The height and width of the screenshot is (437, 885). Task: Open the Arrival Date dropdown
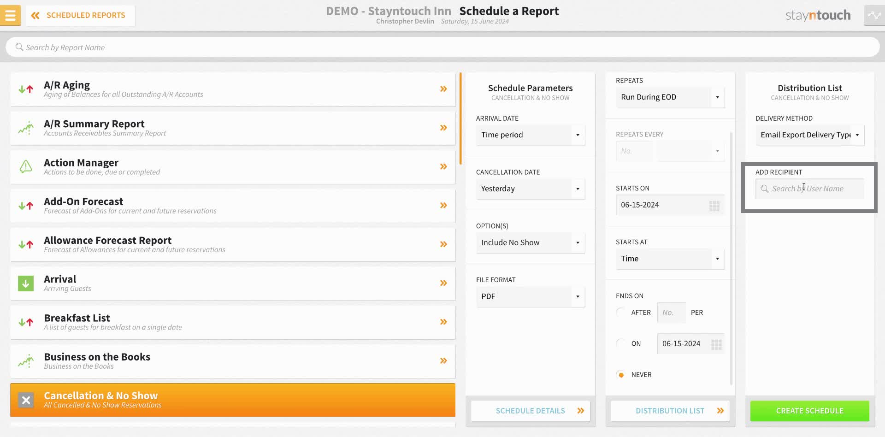(x=531, y=135)
